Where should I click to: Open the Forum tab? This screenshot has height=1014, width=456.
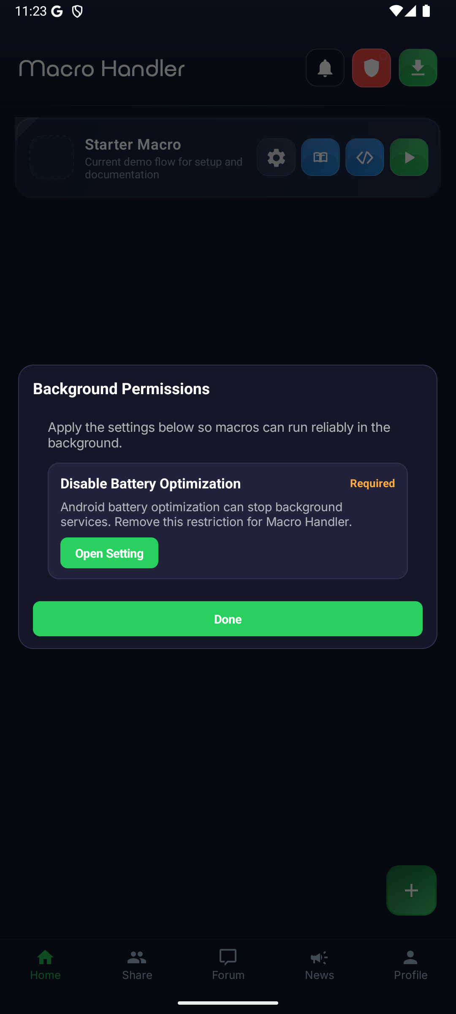[x=228, y=965]
